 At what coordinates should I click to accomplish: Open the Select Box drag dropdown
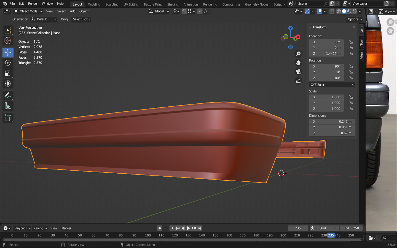pyautogui.click(x=81, y=19)
